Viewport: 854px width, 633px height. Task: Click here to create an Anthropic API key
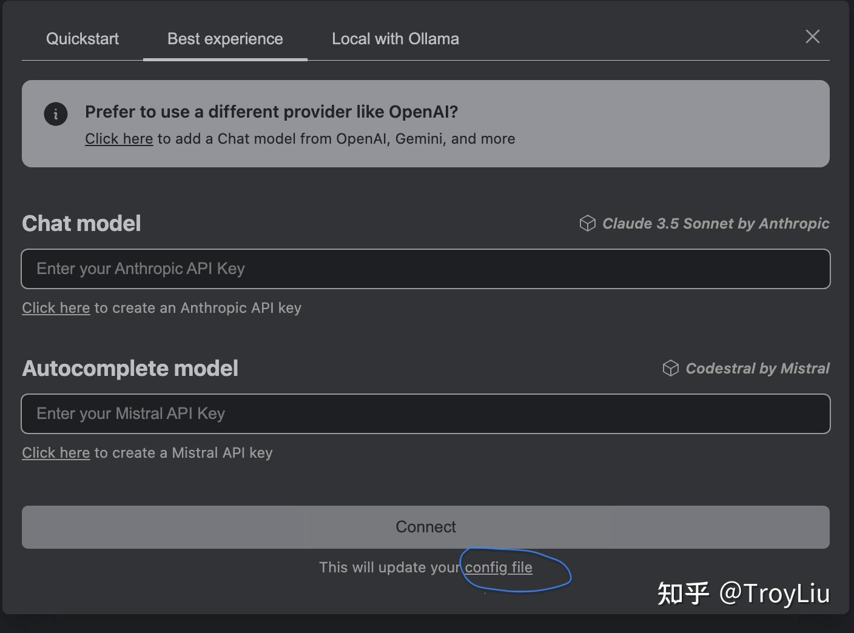(x=56, y=307)
